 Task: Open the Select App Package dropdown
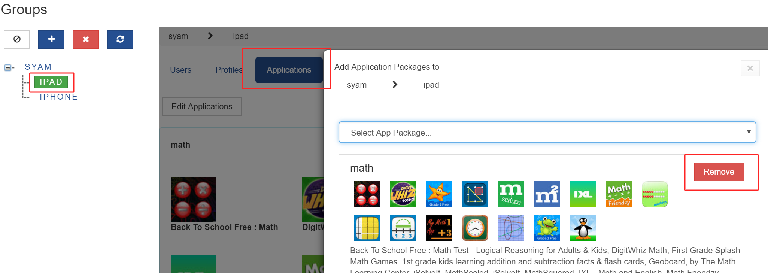click(547, 133)
